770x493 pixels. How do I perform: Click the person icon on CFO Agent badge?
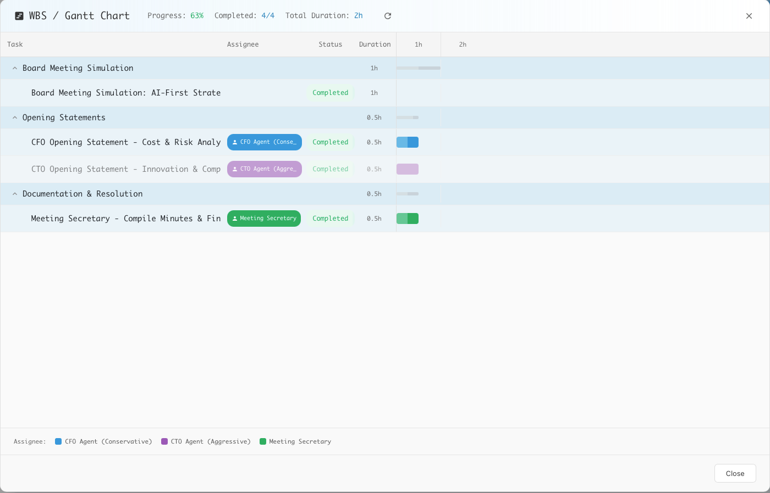[235, 142]
